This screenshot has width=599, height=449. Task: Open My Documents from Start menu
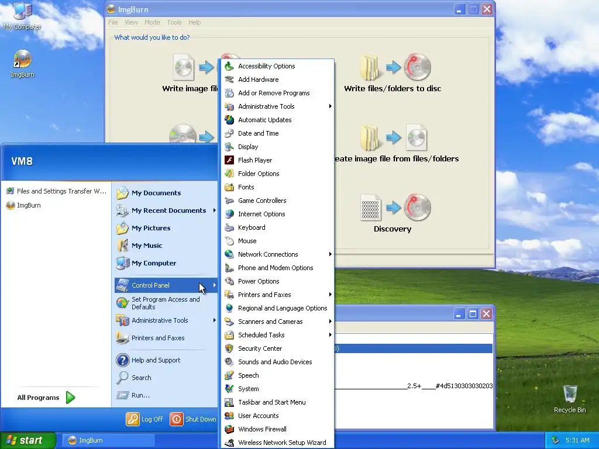[x=166, y=193]
